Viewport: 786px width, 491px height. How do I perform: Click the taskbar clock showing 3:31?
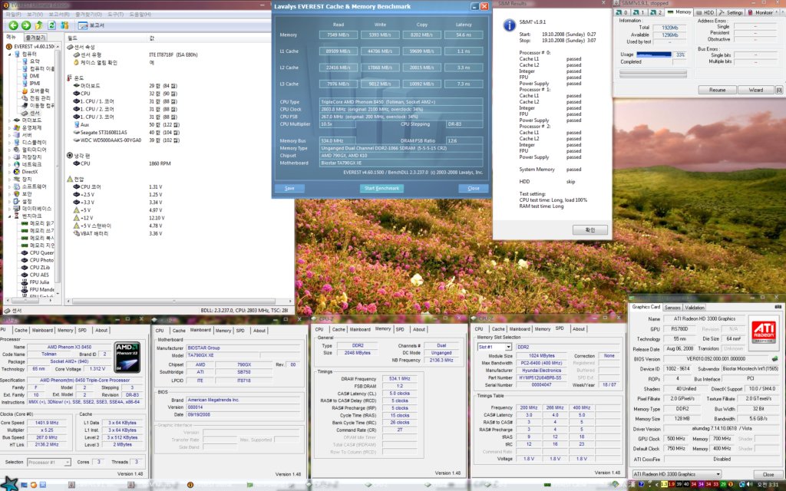point(767,484)
